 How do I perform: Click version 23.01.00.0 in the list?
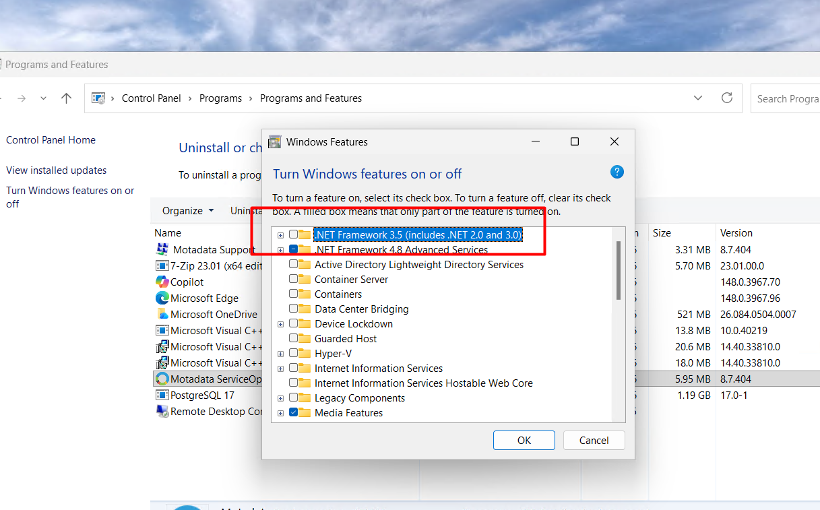pos(743,266)
